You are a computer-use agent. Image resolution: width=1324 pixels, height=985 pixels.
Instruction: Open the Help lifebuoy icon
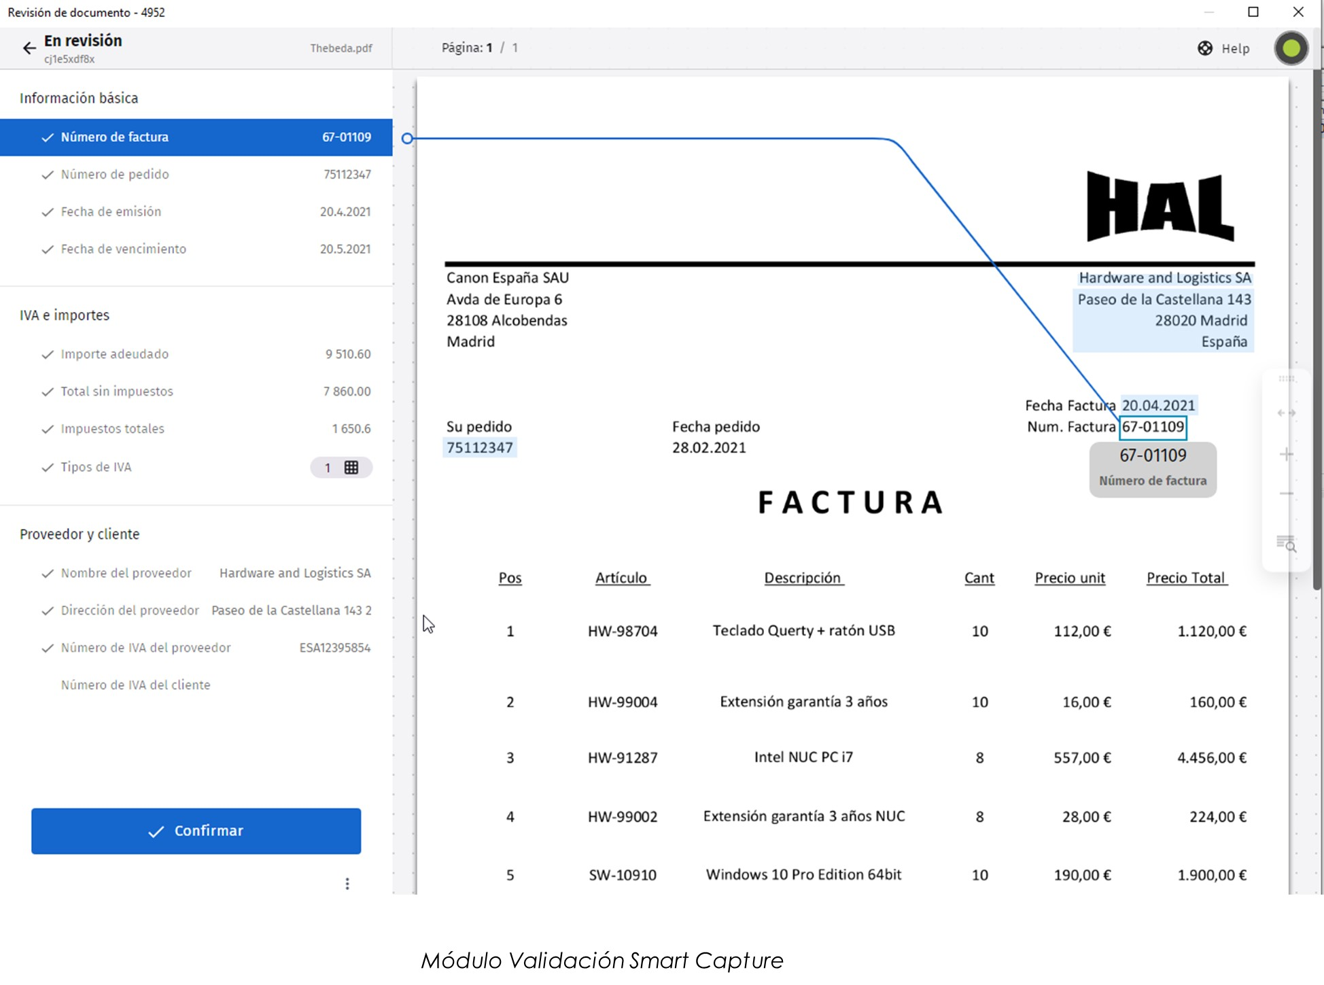click(x=1204, y=48)
